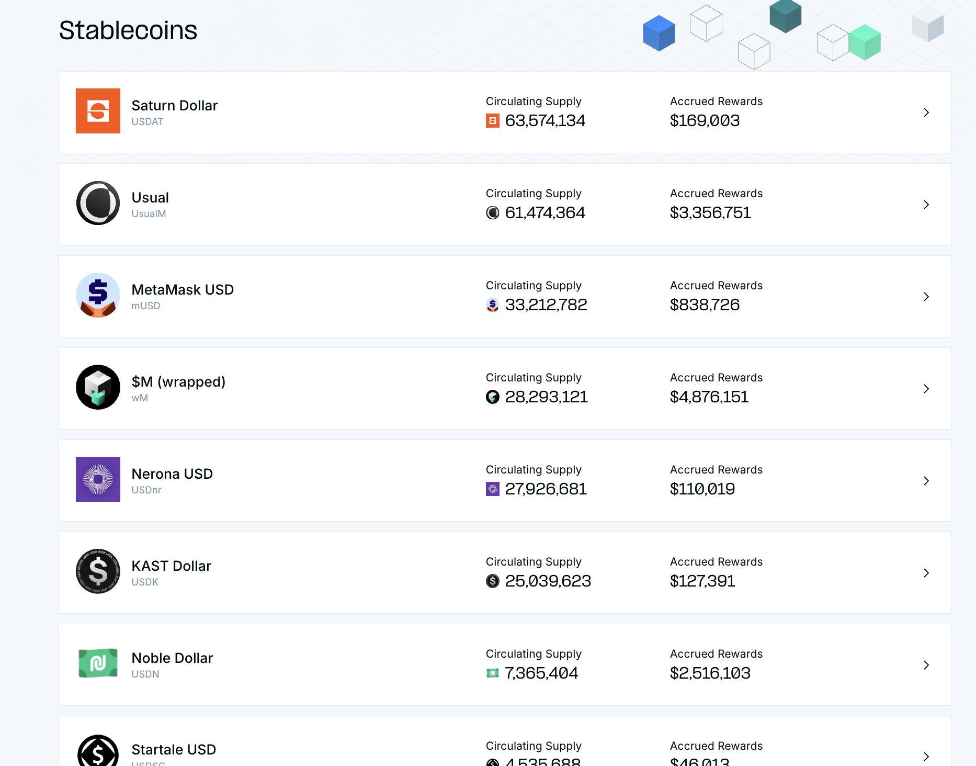Click small USDAT icon beside 63,574,134
Image resolution: width=976 pixels, height=766 pixels.
493,121
